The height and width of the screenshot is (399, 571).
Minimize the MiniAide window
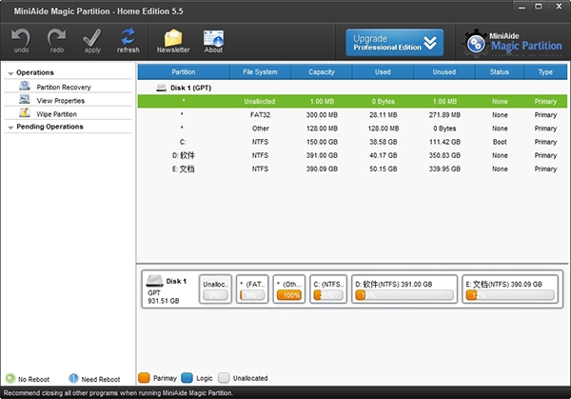point(522,7)
